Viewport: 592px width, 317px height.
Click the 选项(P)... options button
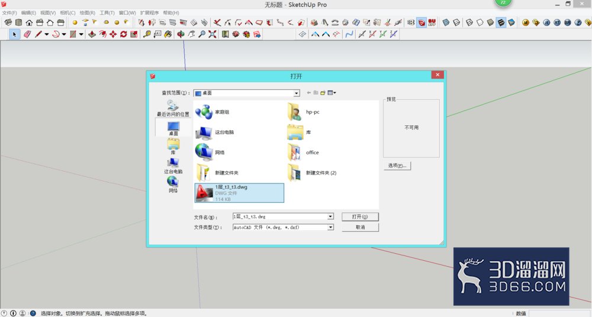tap(397, 166)
